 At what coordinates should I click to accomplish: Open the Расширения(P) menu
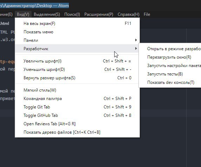[x=99, y=14]
